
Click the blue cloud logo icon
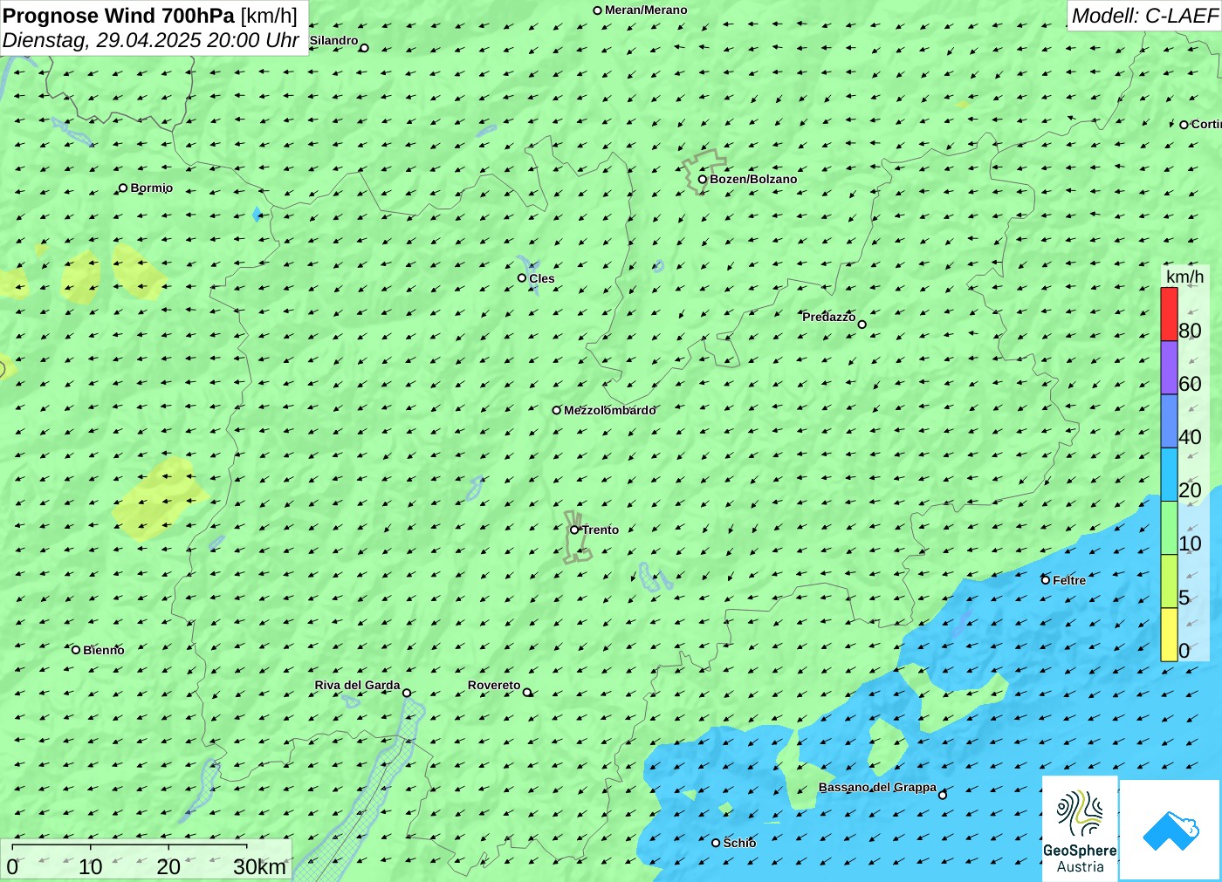click(1171, 830)
